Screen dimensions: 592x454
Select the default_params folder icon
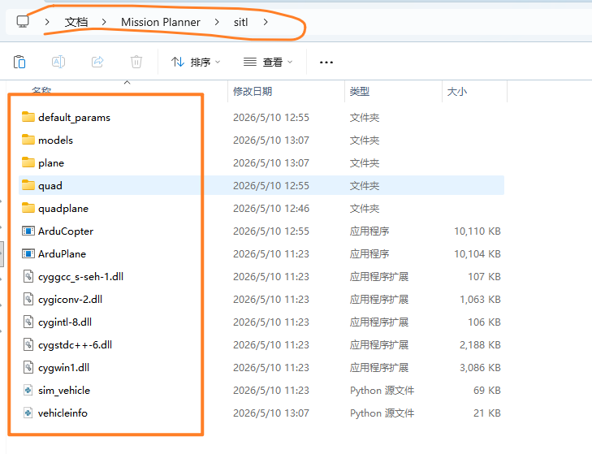click(x=28, y=117)
